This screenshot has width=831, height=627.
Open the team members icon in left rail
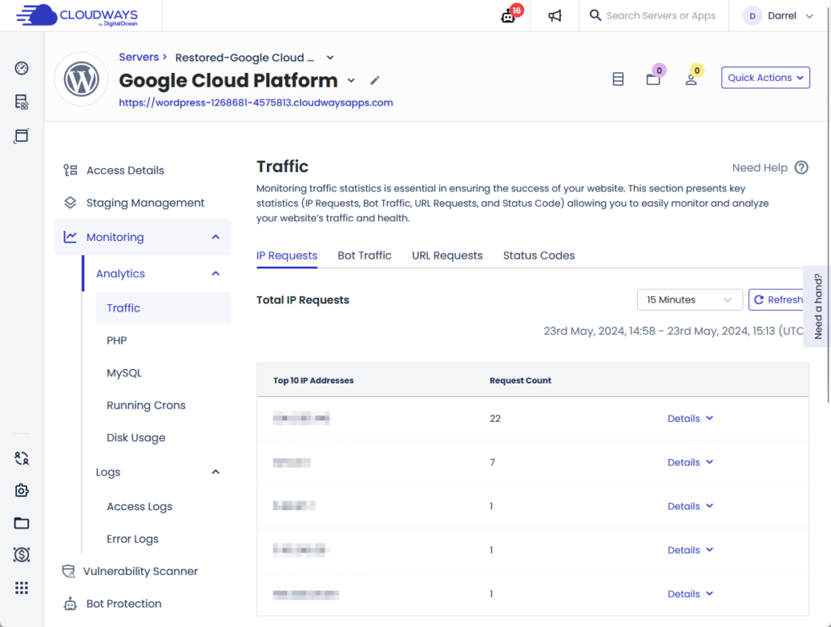pyautogui.click(x=22, y=458)
